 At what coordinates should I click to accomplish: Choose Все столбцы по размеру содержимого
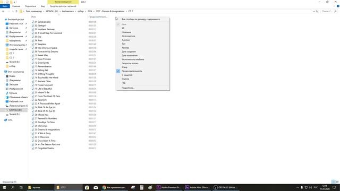[141, 19]
